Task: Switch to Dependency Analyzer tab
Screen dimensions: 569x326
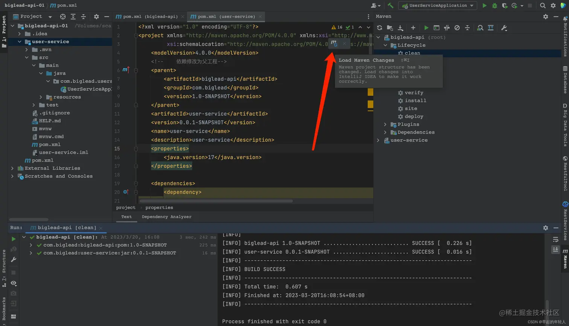Action: (166, 217)
